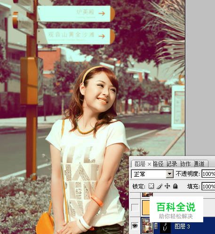Toggle lock position move icon
The width and height of the screenshot is (215, 234).
tap(167, 186)
